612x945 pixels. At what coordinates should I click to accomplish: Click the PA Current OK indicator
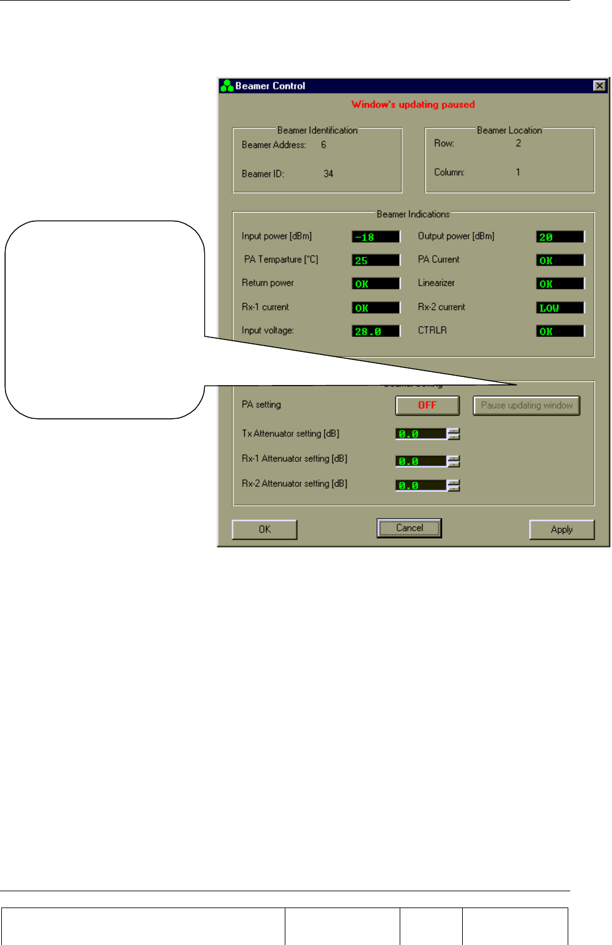point(560,260)
